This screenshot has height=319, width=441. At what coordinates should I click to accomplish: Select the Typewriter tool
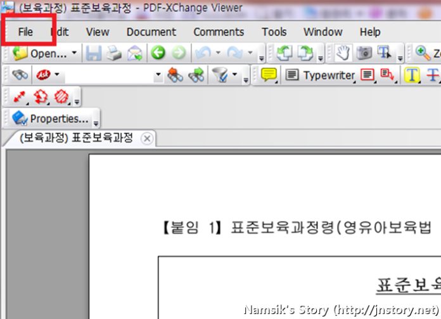coord(320,75)
